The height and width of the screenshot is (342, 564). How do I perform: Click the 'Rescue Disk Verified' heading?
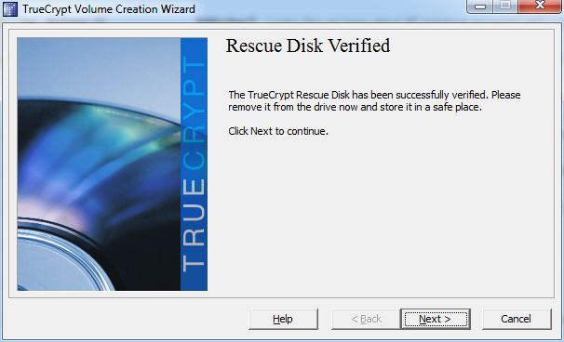pos(308,46)
